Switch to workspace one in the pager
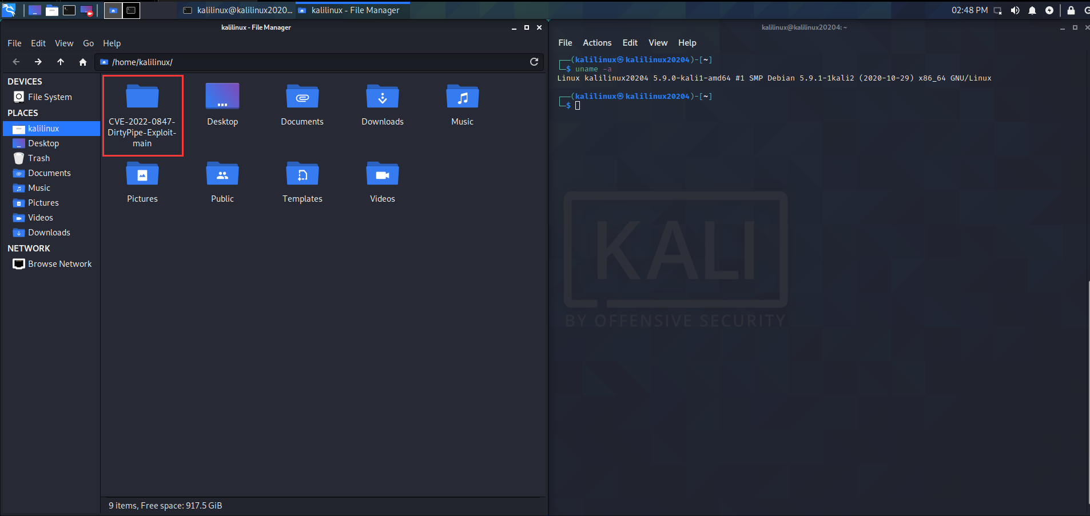This screenshot has height=516, width=1090. click(113, 10)
